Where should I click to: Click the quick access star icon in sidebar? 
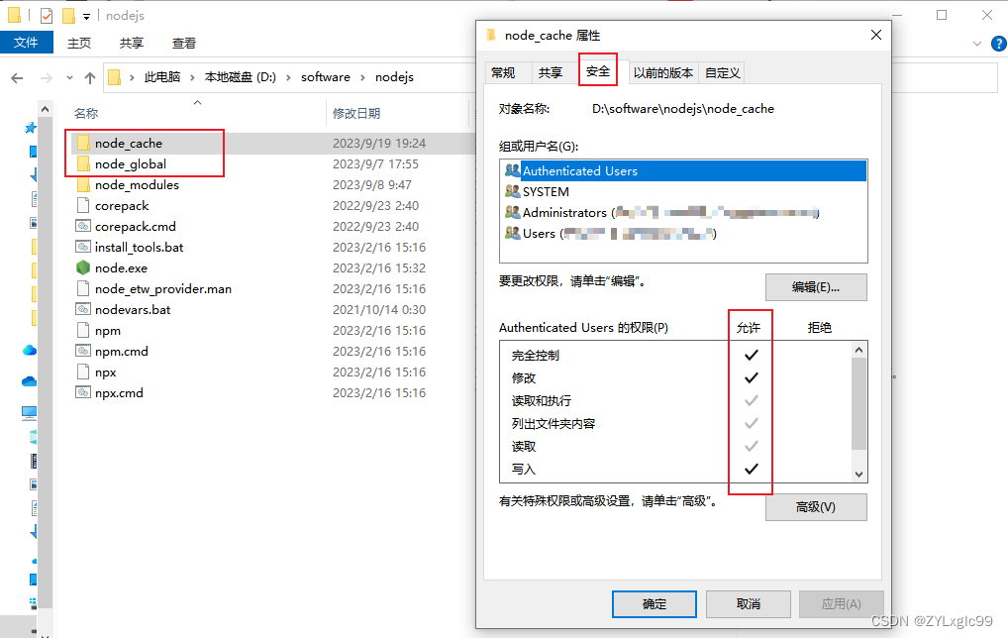[x=30, y=128]
